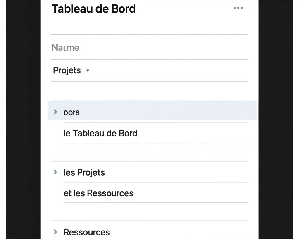Image resolution: width=299 pixels, height=239 pixels.
Task: Open the "et les Ressources" item
Action: (x=98, y=193)
